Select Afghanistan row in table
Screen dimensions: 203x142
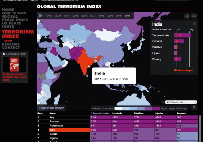(117, 126)
